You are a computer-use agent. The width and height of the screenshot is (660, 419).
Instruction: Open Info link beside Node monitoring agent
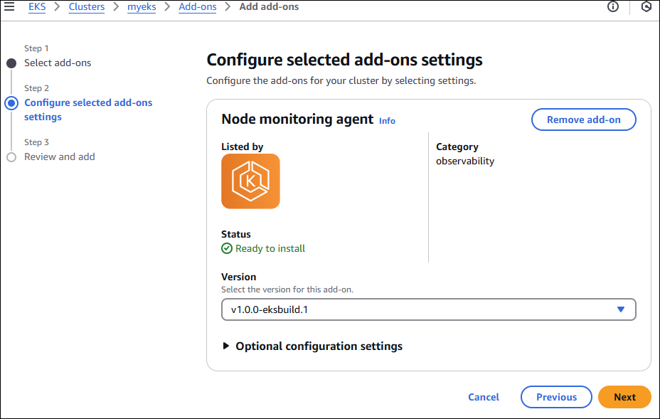[x=387, y=121]
